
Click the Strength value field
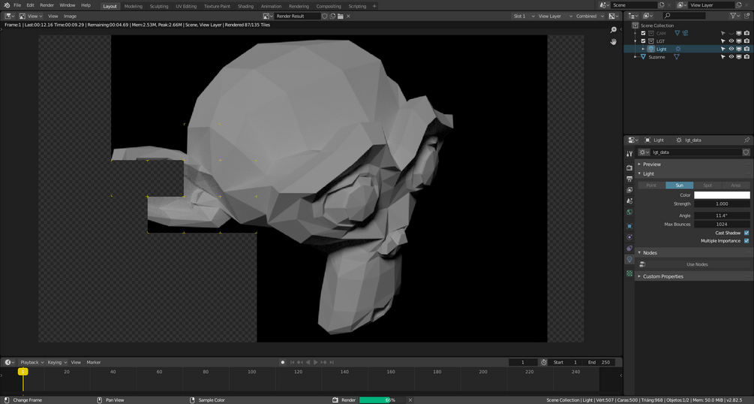click(722, 204)
